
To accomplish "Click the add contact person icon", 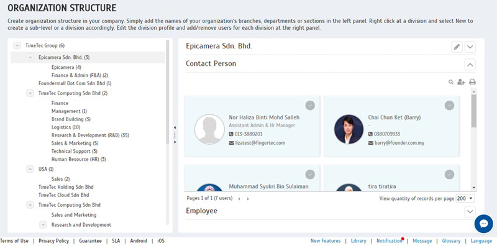I will [x=461, y=82].
